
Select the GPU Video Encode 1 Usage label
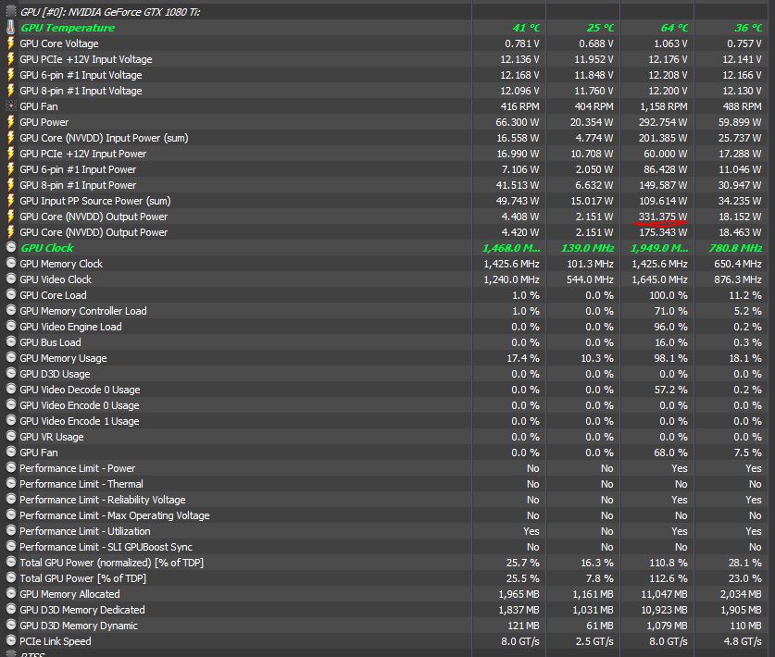click(79, 421)
